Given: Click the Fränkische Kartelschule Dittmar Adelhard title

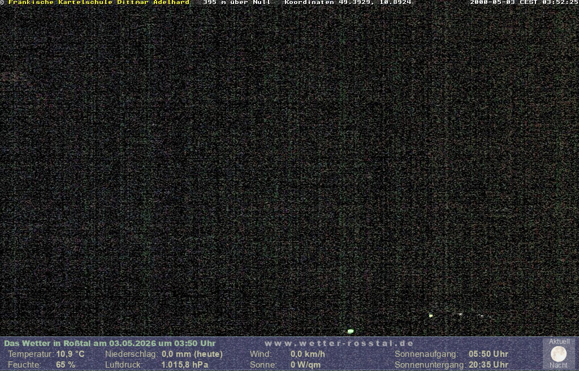Looking at the screenshot, I should coord(99,2).
